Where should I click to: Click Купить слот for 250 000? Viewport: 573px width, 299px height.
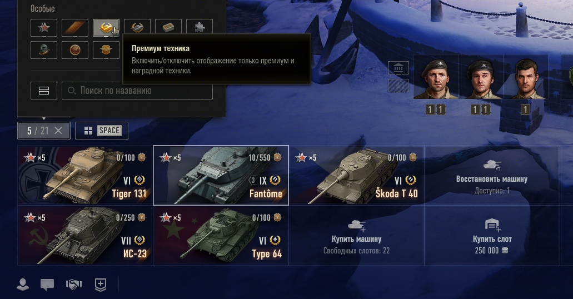click(492, 236)
